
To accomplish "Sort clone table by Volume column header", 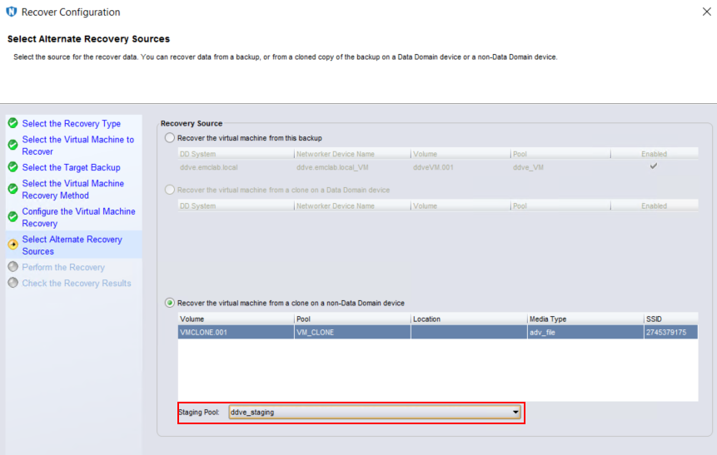I will pos(235,319).
